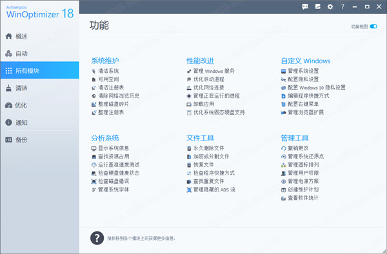The image size is (387, 254).
Task: Click the icon beside 配置 Windows 10 隐私设置
Action: pos(283,88)
